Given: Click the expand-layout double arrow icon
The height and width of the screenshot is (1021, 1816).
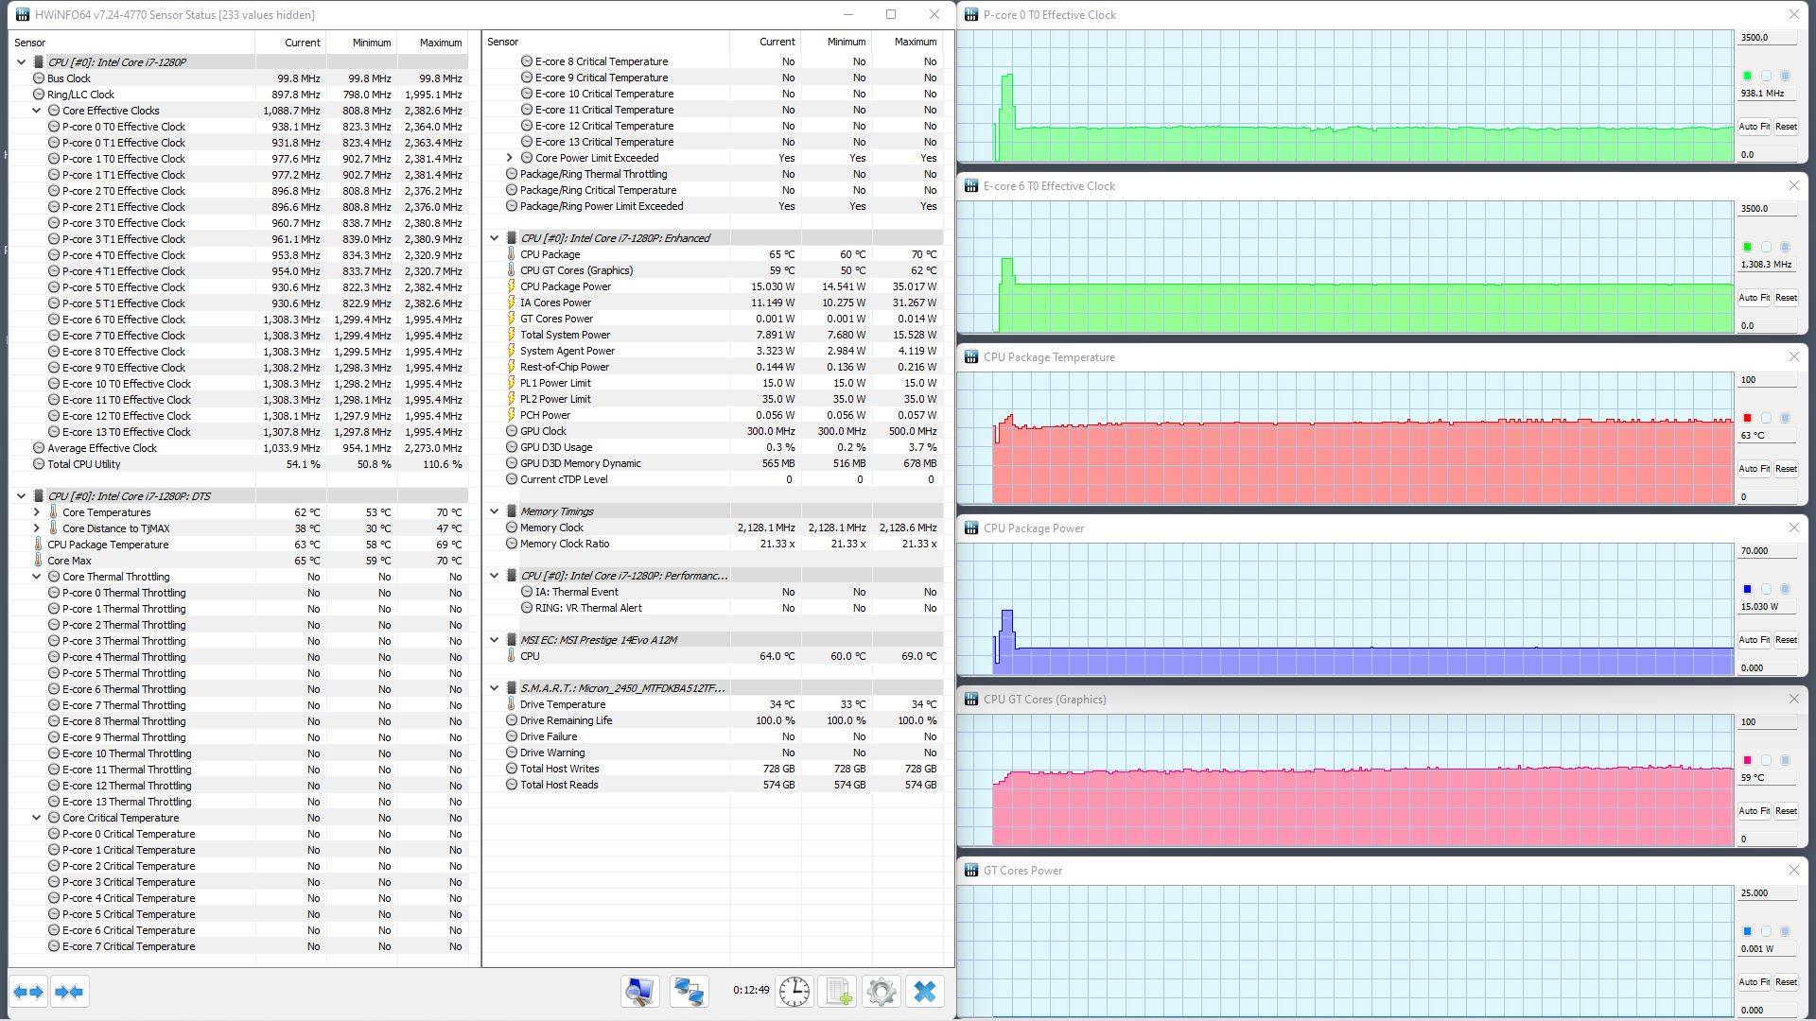Looking at the screenshot, I should (28, 992).
